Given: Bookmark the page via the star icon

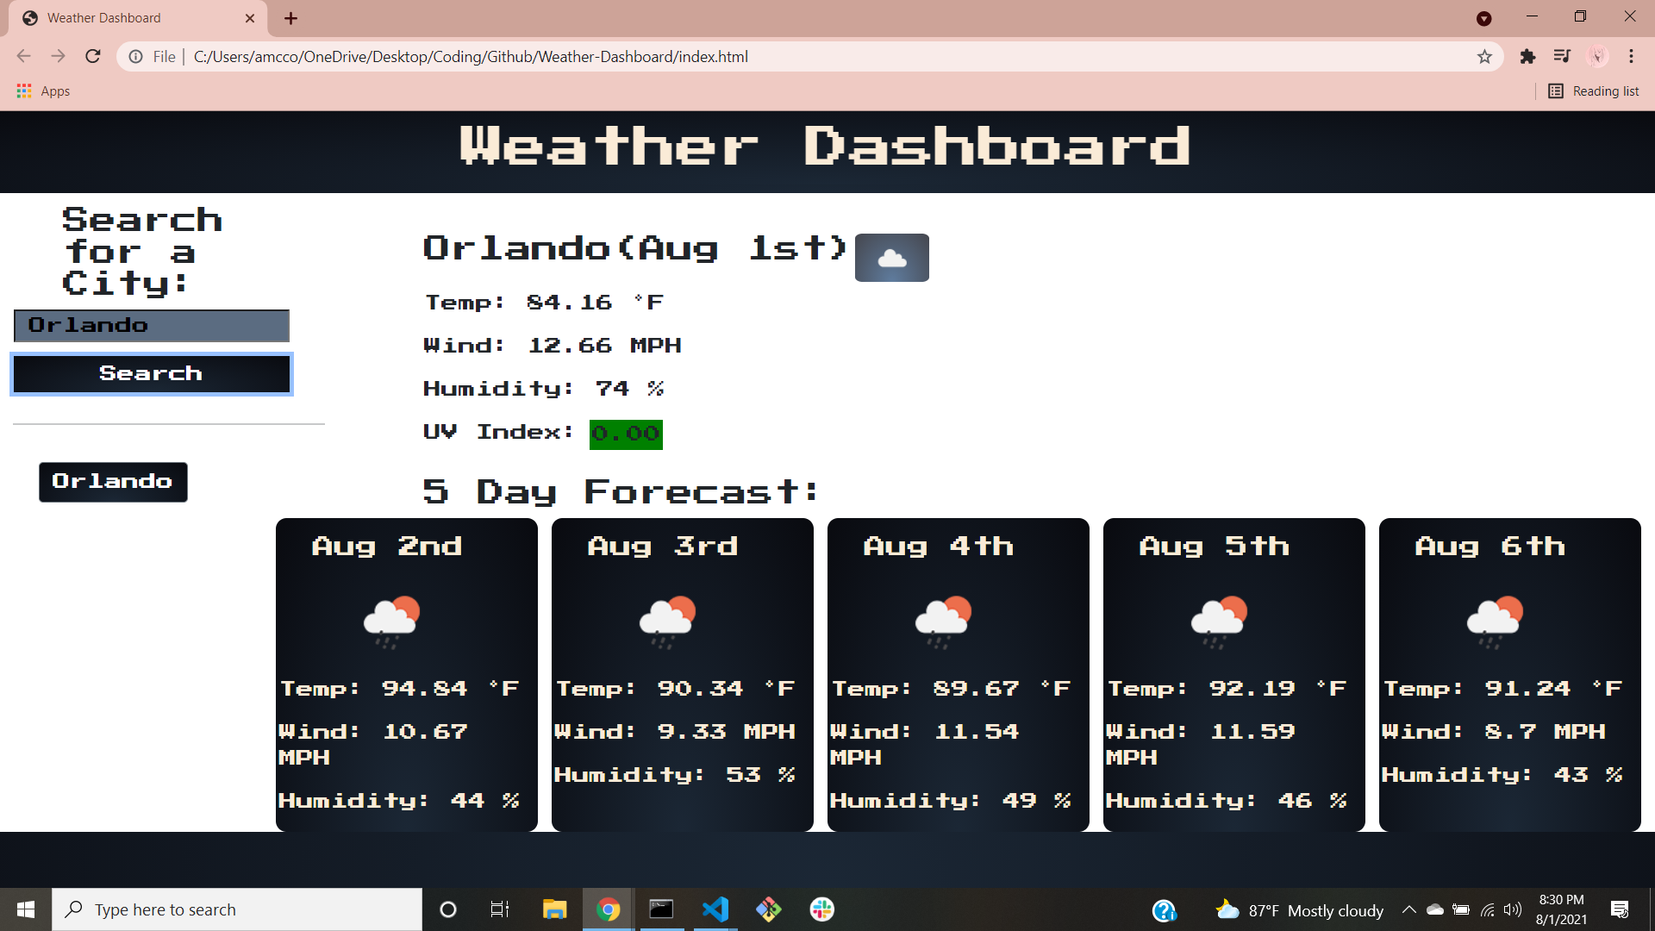Looking at the screenshot, I should tap(1485, 56).
